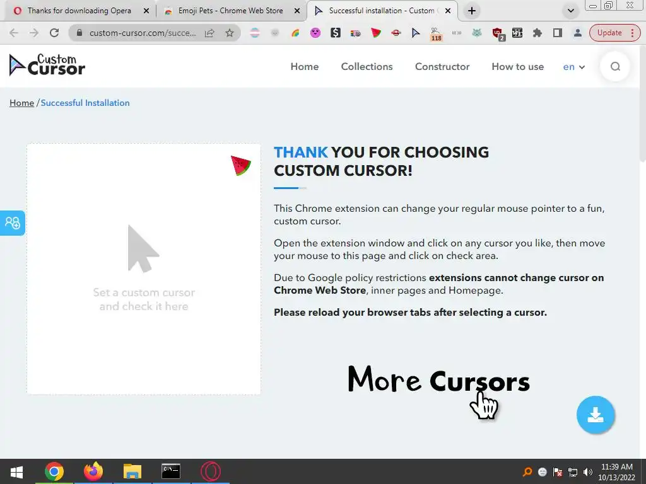Open the extension with 118 badge

(x=436, y=34)
